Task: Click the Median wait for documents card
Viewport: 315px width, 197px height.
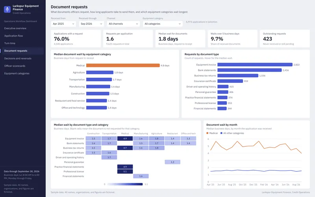Action: (x=180, y=39)
